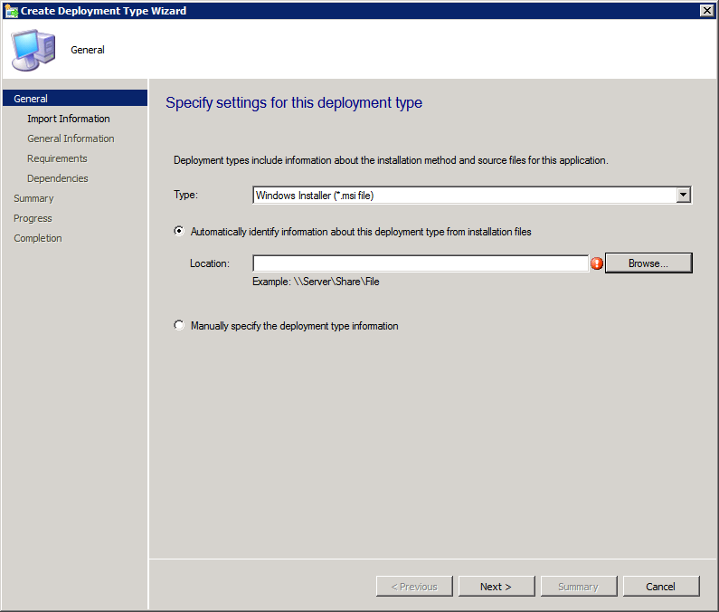Viewport: 719px width, 612px height.
Task: Click the Location input field
Action: (421, 263)
